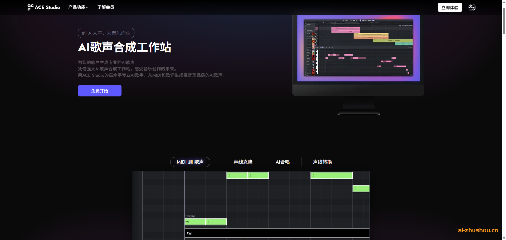Open the language selector globe icon

click(472, 7)
